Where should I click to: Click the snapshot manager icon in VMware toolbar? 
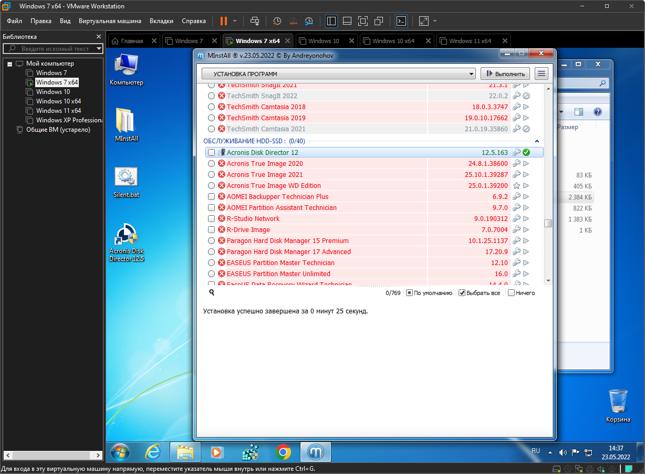tap(309, 21)
